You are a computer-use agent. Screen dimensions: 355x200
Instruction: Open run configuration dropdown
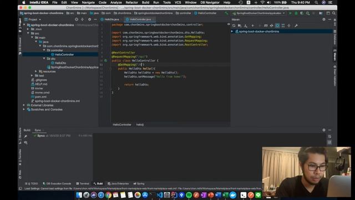258,13
